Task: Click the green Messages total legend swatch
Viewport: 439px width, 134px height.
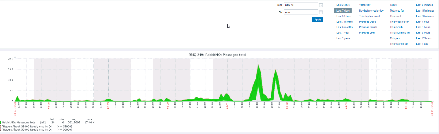Action: [1, 122]
